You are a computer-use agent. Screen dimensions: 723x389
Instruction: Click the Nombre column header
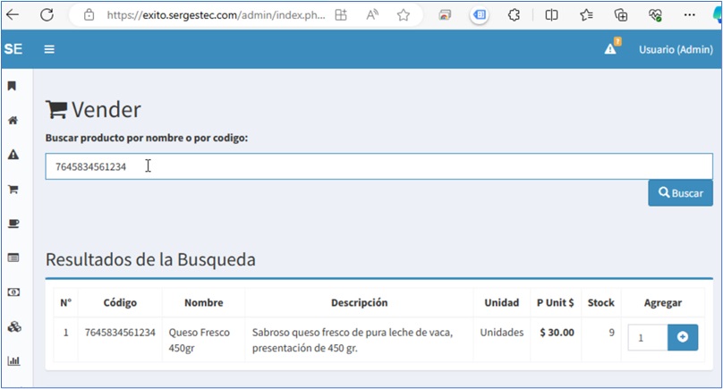click(204, 303)
